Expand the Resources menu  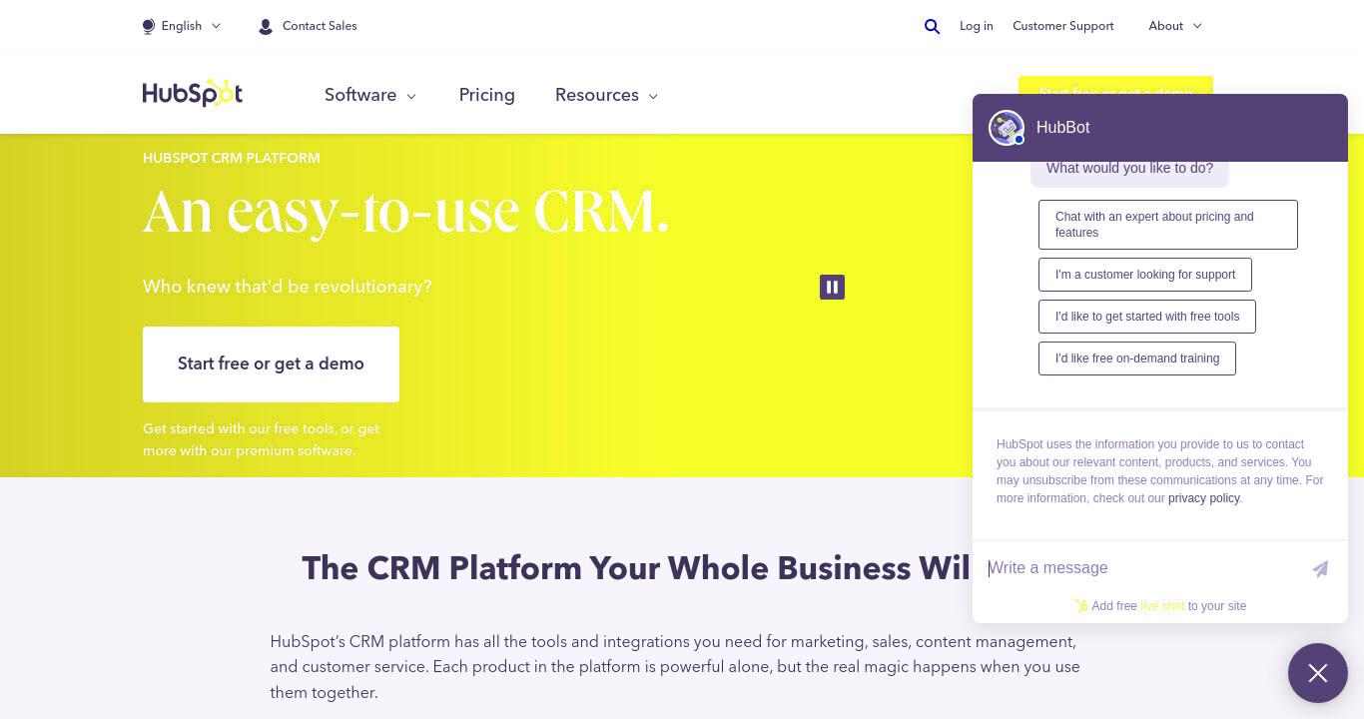click(x=606, y=95)
